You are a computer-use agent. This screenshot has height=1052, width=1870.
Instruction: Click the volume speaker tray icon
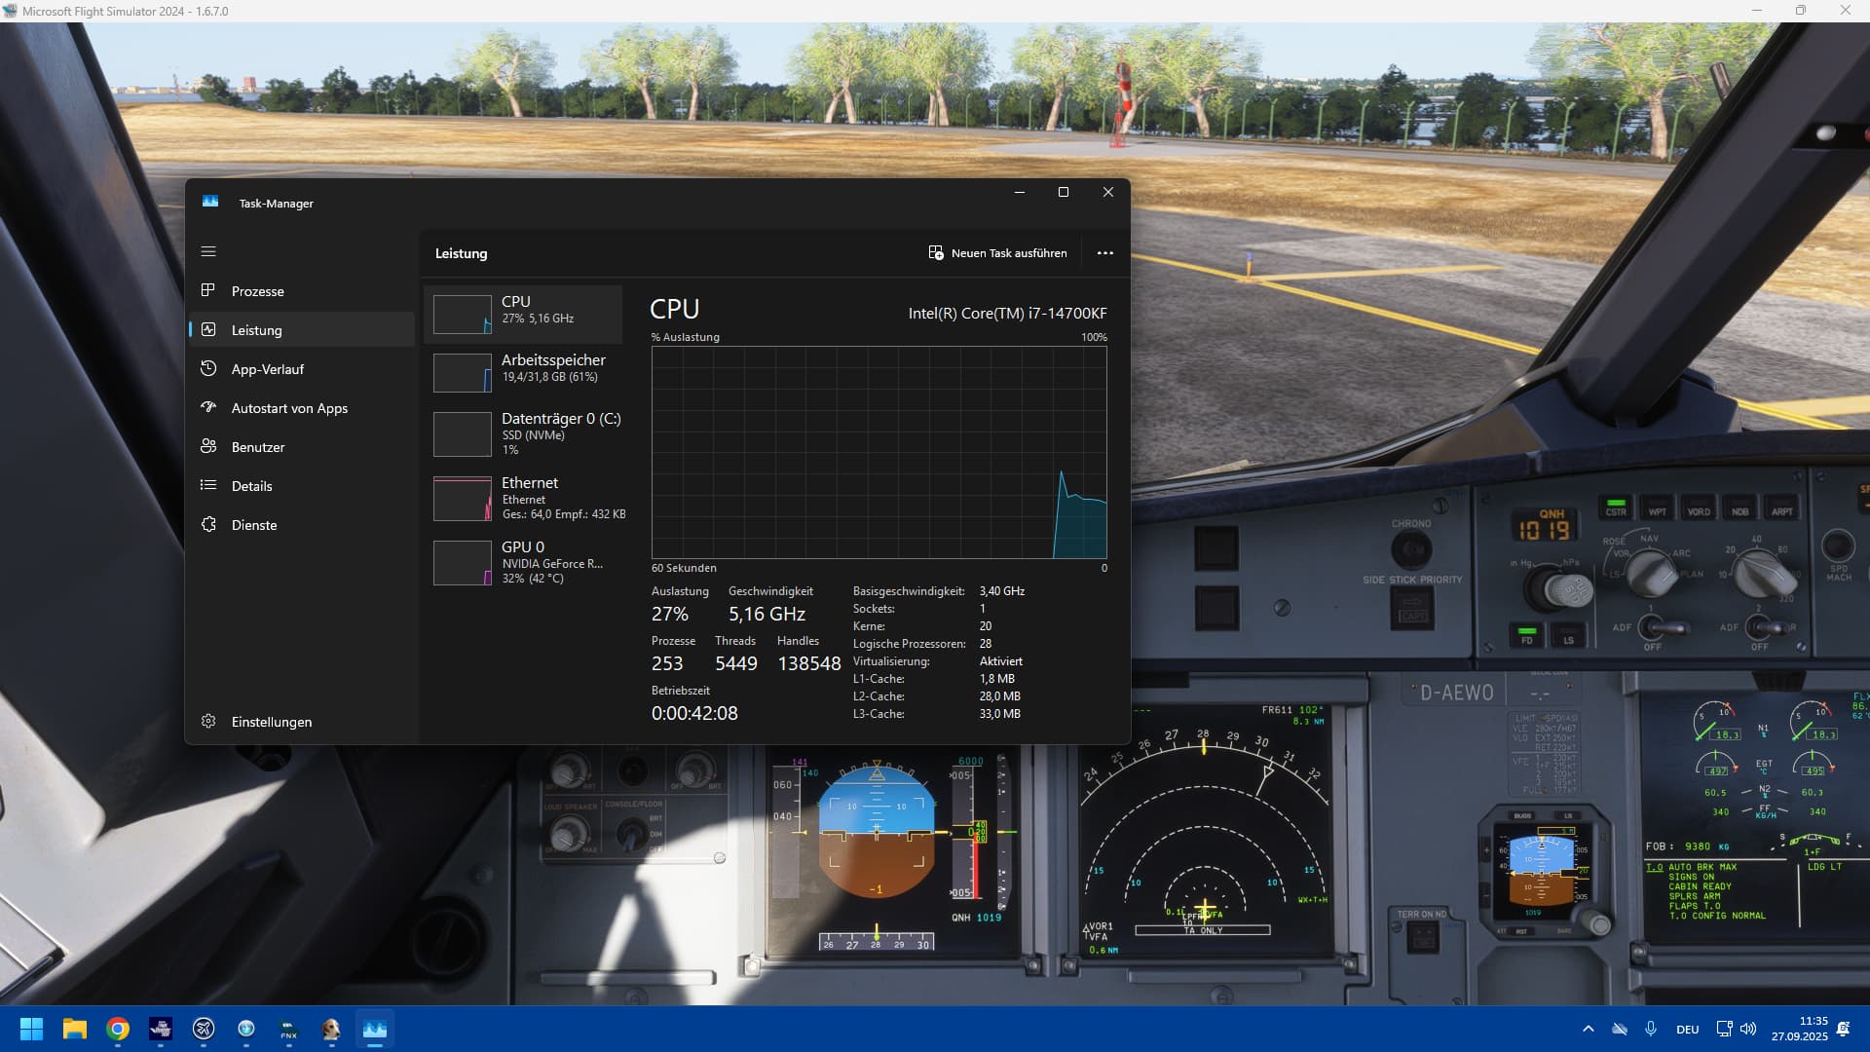click(x=1748, y=1029)
